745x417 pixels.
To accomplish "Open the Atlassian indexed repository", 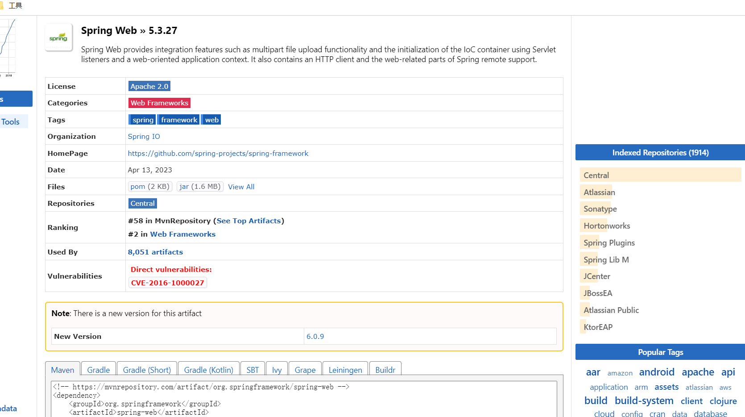I will point(599,192).
